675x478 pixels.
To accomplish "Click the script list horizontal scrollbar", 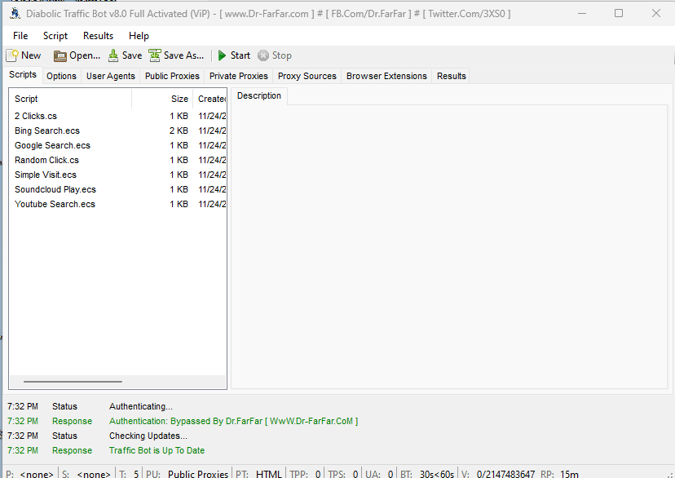I will point(73,381).
